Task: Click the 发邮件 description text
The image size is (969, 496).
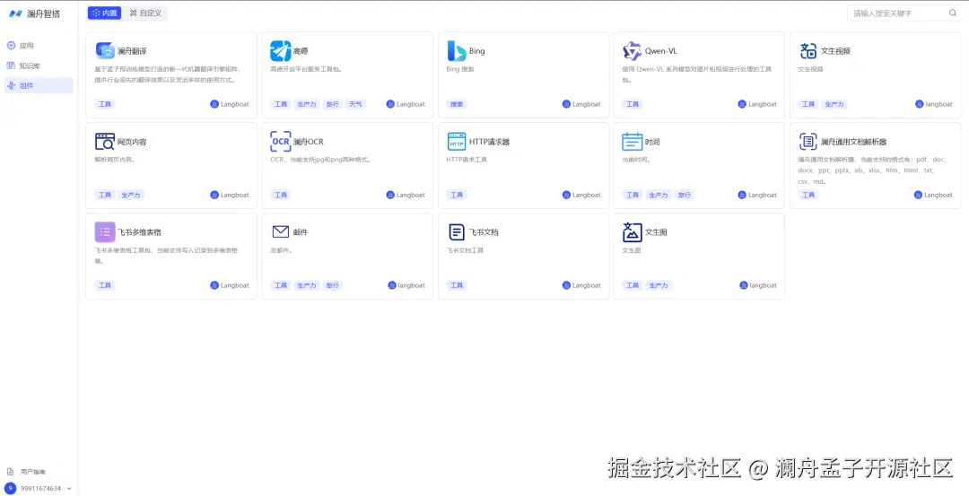Action: point(281,250)
